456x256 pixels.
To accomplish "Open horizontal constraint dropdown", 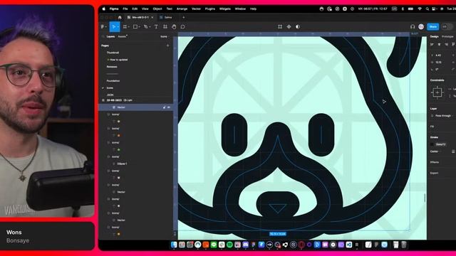I will point(452,89).
